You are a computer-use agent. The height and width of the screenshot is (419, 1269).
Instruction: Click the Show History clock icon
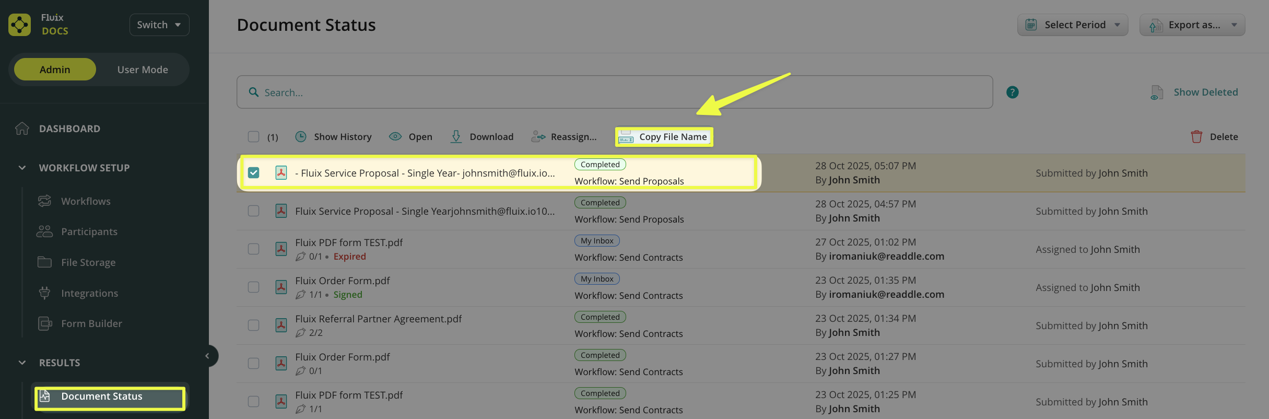[x=301, y=137]
